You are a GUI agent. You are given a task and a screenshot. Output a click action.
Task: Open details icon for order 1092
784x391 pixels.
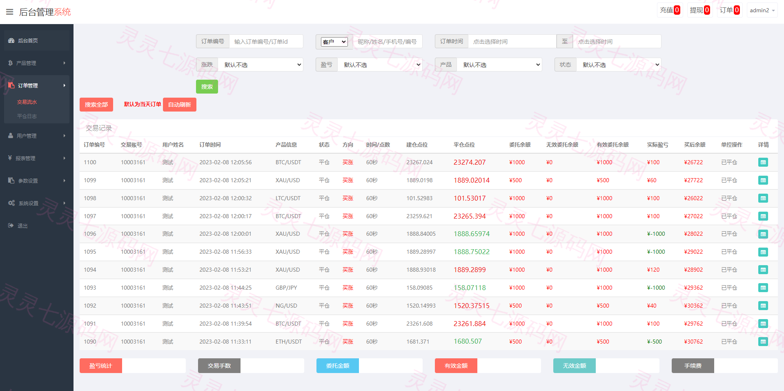[763, 306]
